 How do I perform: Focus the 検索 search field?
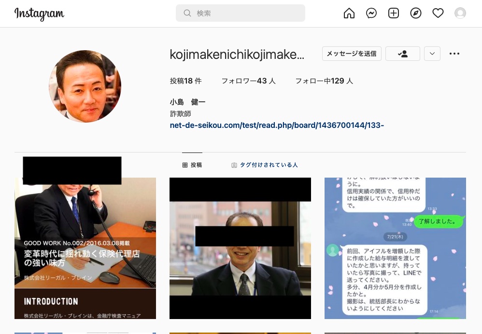click(241, 14)
